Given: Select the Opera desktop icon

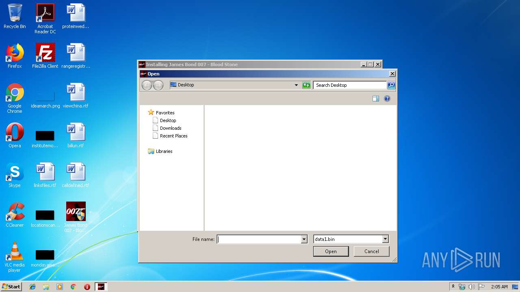Looking at the screenshot, I should [15, 135].
